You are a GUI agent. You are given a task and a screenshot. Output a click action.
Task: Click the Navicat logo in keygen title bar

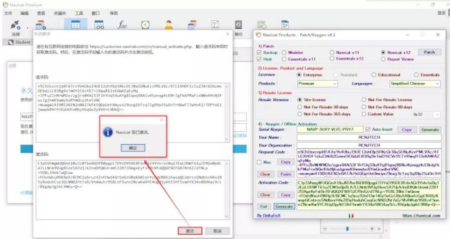259,35
